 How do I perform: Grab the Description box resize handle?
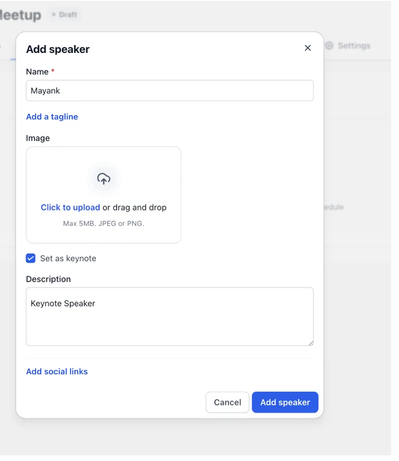point(311,343)
